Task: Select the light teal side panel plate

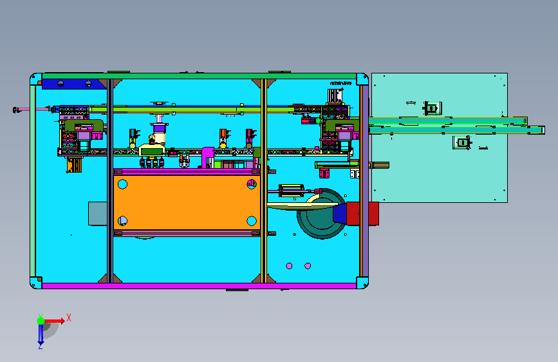Action: 440,138
